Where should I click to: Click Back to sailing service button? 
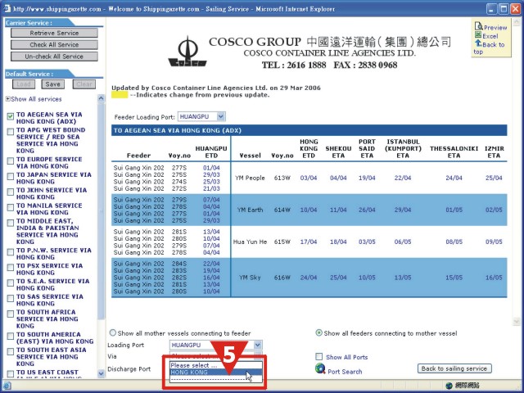pyautogui.click(x=454, y=368)
